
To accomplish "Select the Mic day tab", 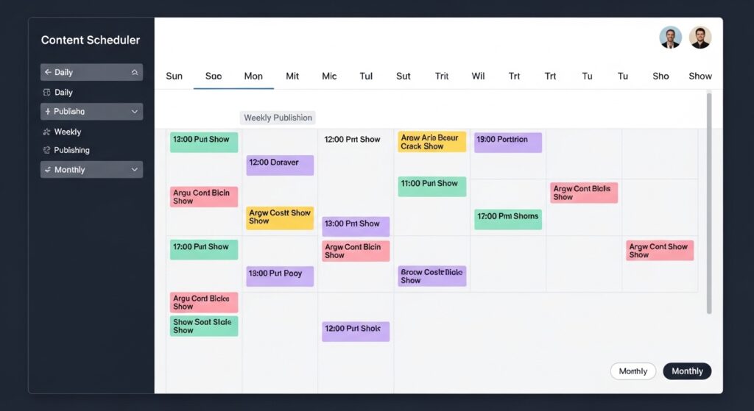I will click(329, 76).
